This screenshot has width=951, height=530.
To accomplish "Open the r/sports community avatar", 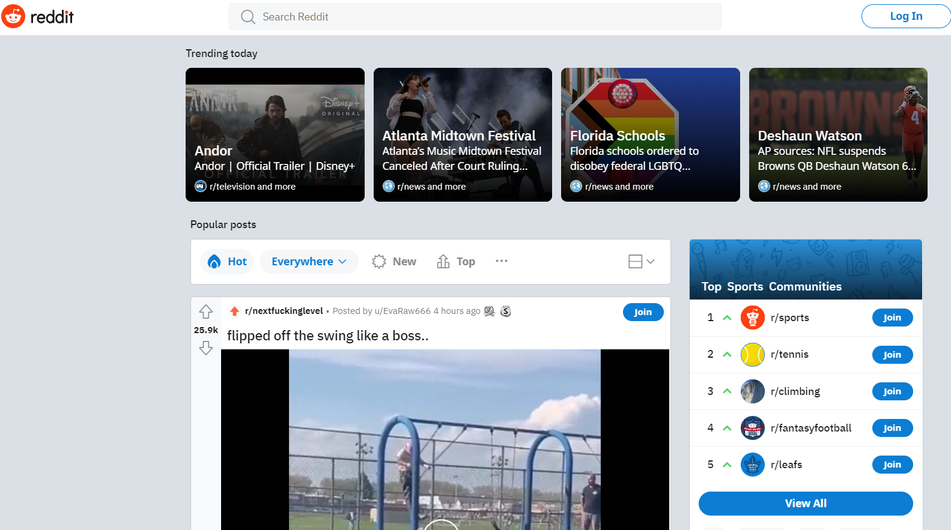I will pyautogui.click(x=752, y=318).
